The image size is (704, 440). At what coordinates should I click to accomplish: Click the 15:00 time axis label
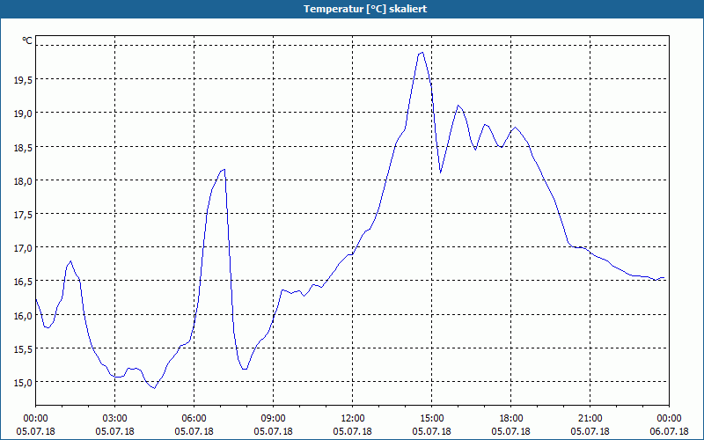(x=431, y=419)
